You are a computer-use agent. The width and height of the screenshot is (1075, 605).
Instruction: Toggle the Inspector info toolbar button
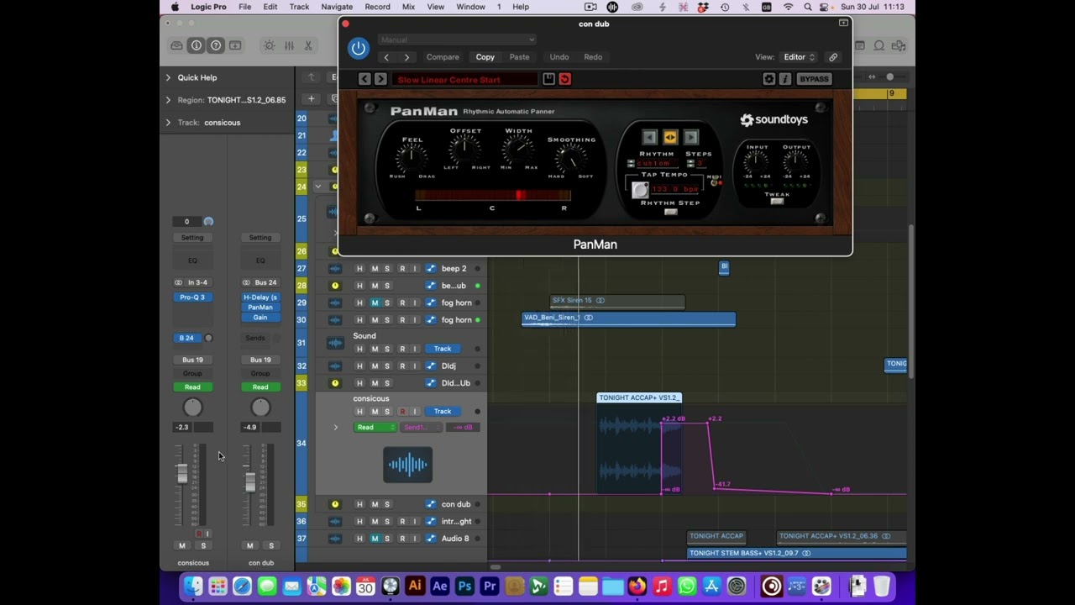196,45
